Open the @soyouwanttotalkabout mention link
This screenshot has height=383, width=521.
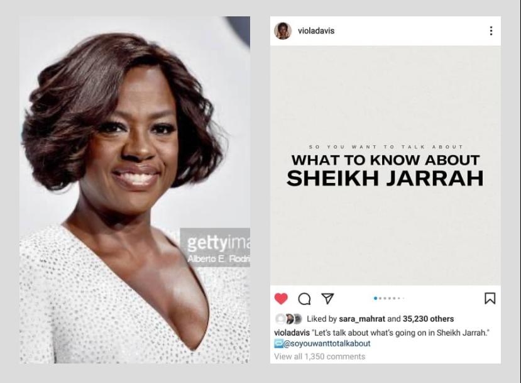click(327, 343)
